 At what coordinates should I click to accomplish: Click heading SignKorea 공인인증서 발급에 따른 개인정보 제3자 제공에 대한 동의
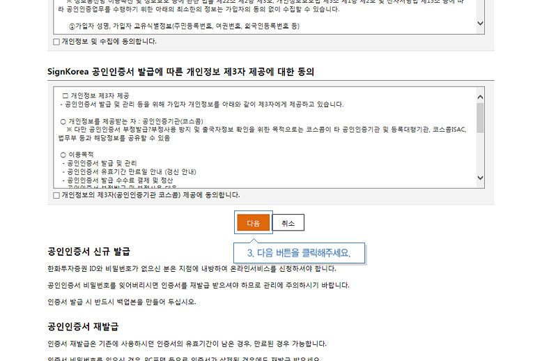180,72
